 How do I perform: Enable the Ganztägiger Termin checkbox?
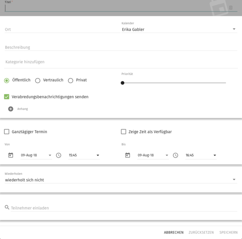pyautogui.click(x=7, y=131)
